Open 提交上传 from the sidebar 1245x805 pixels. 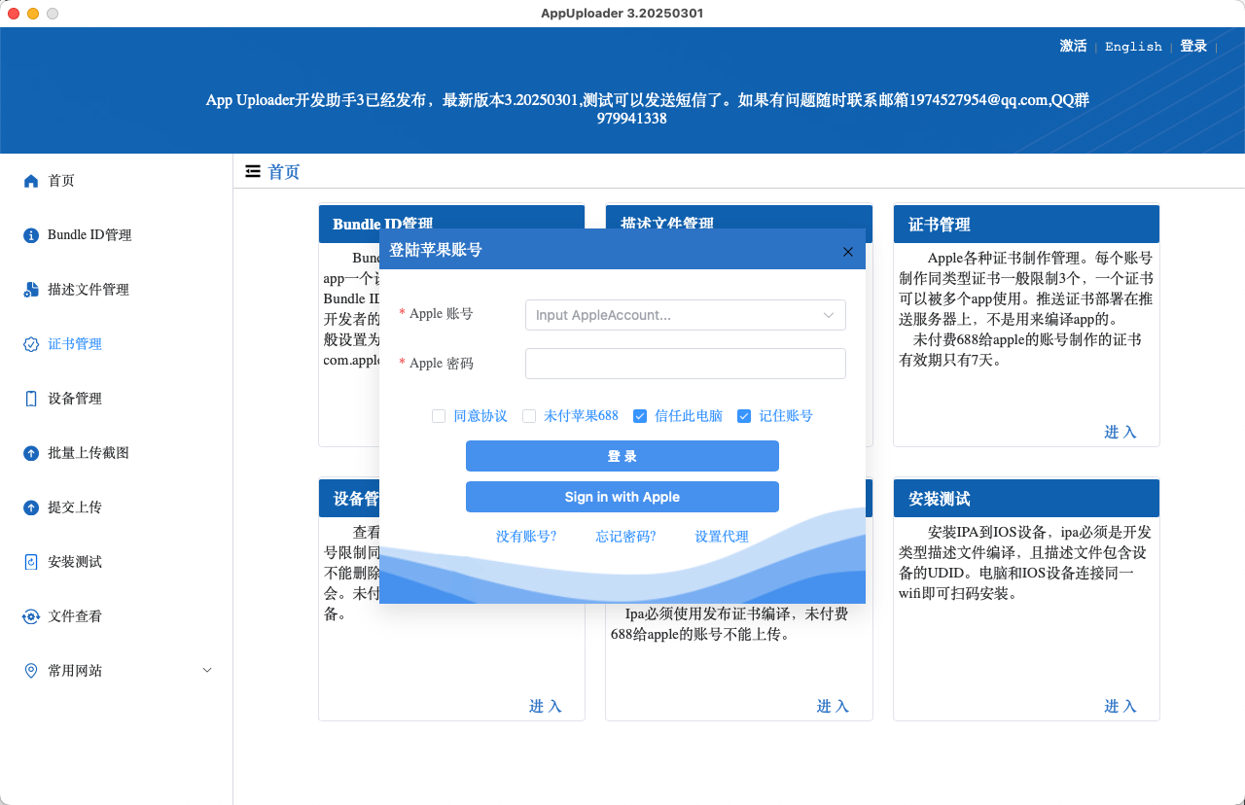[75, 507]
